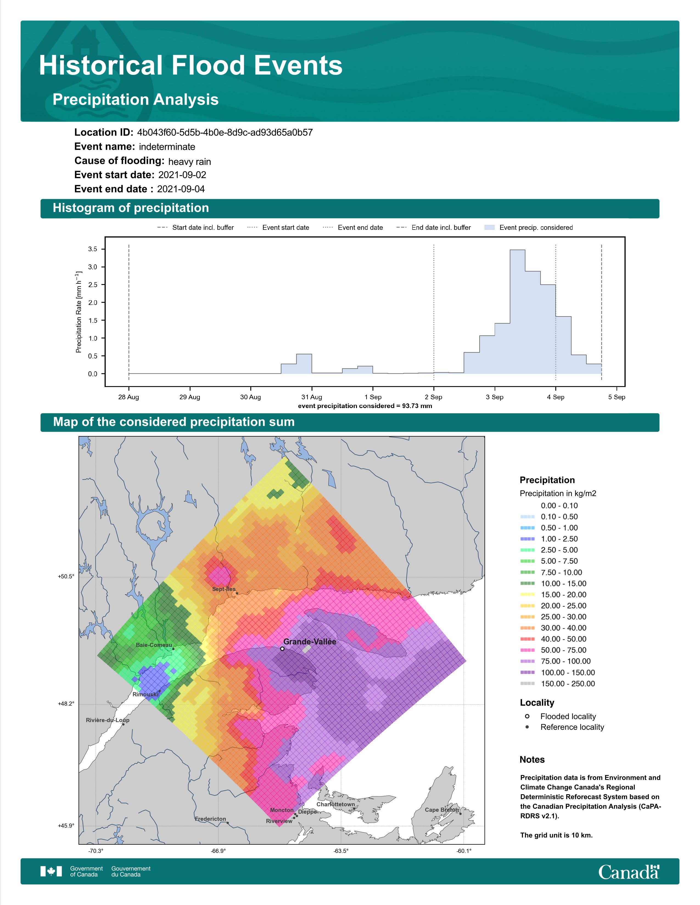The height and width of the screenshot is (905, 700).
Task: Click the 30.00 - 40.00 legend swatch
Action: (527, 628)
